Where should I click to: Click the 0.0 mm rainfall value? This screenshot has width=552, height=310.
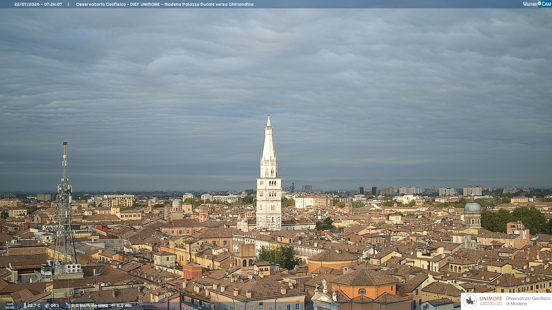(x=124, y=305)
